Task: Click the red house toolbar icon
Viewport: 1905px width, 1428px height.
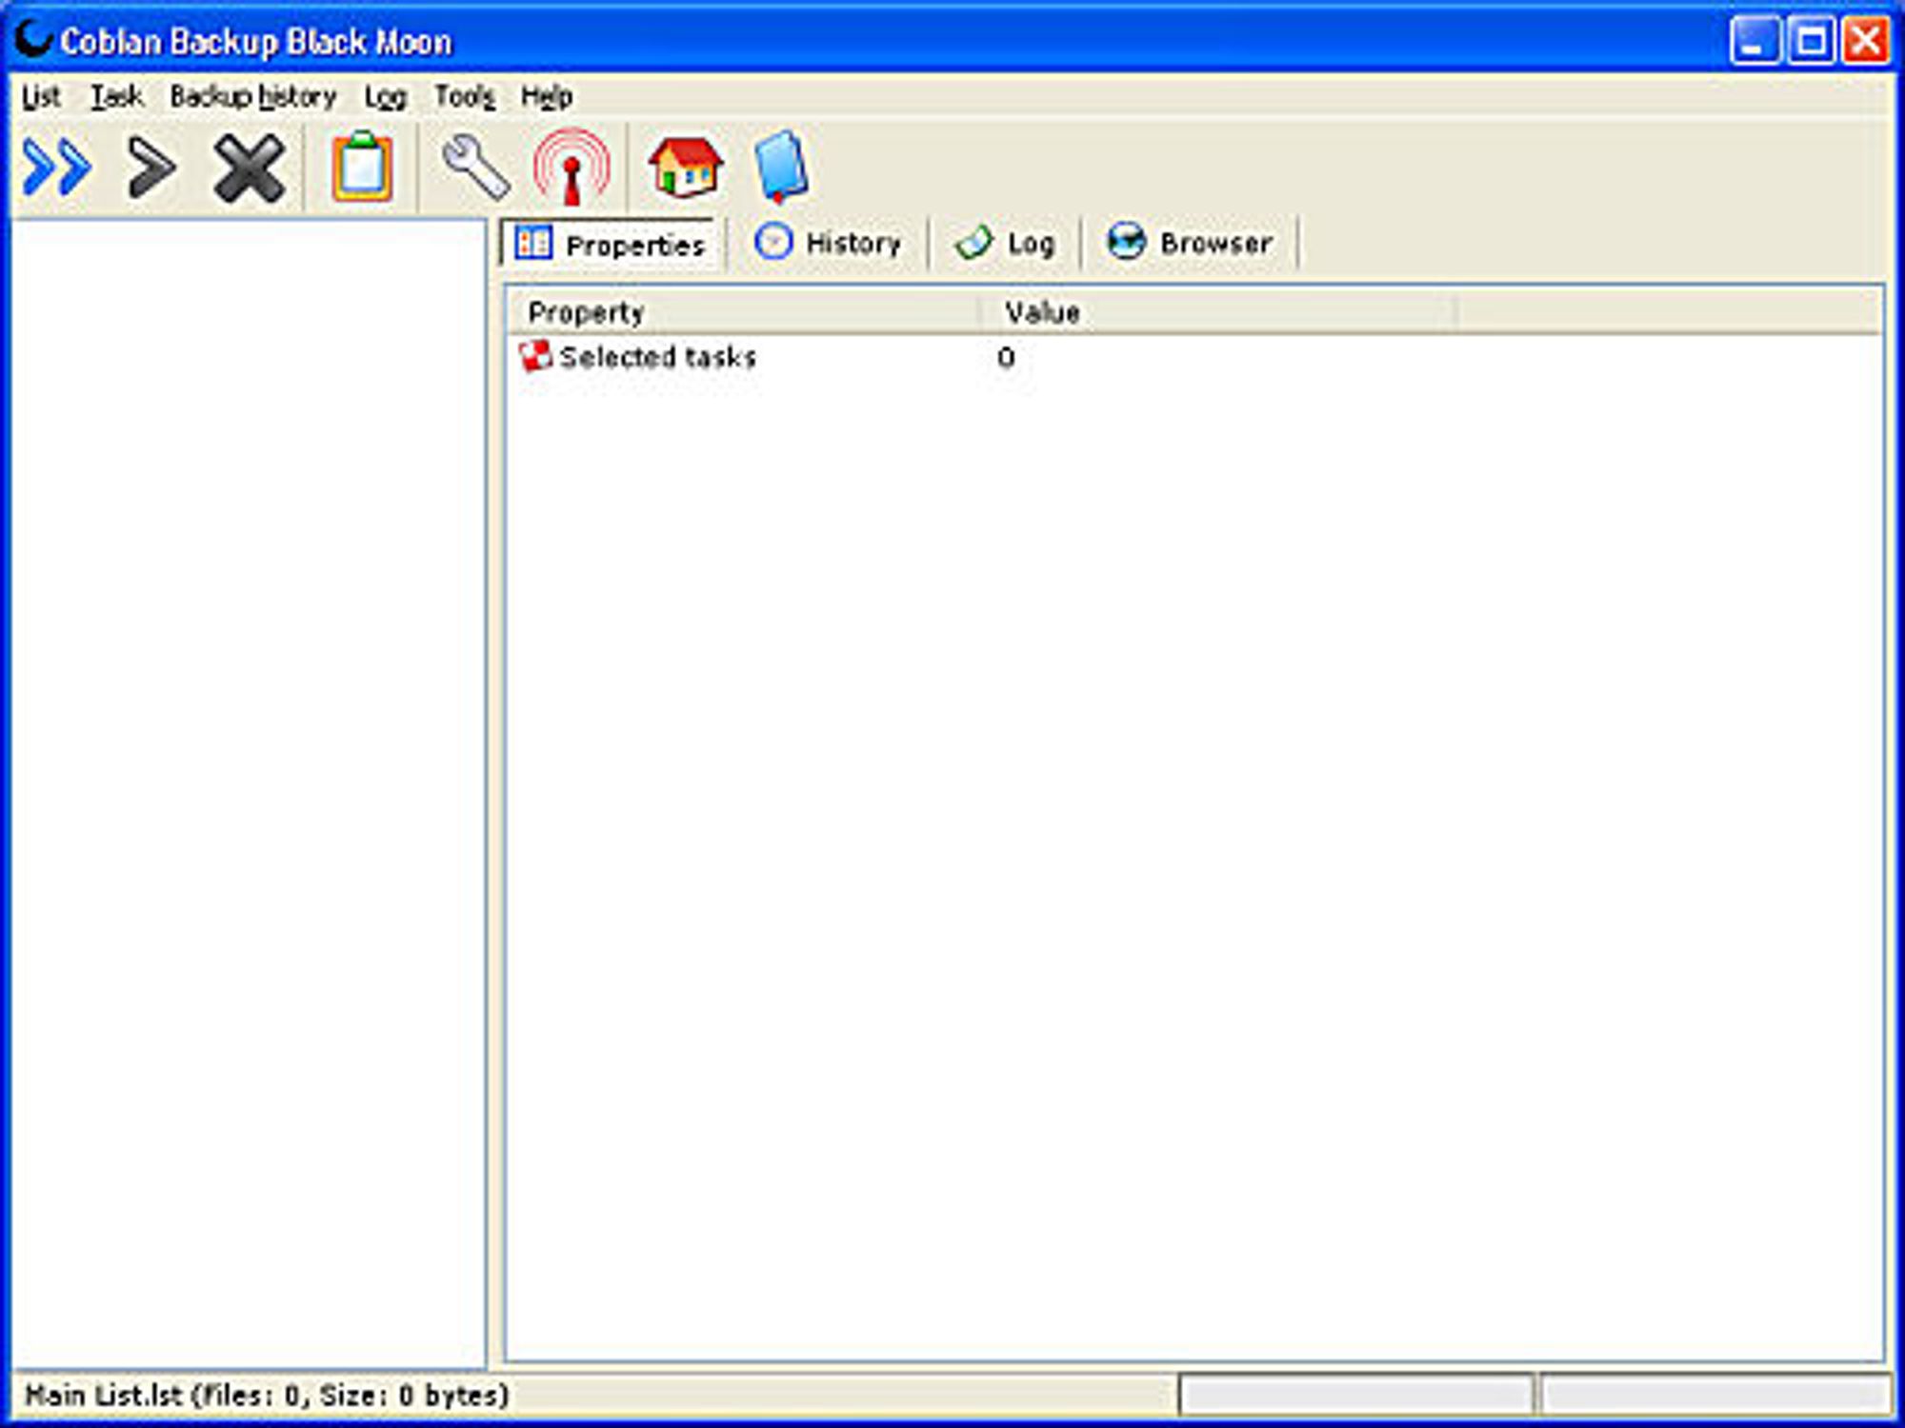Action: [x=685, y=167]
